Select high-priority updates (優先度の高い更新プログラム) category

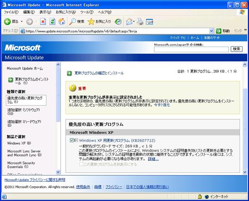click(26, 100)
